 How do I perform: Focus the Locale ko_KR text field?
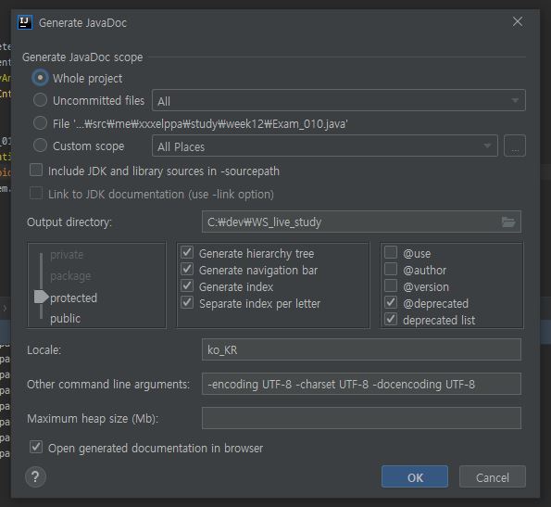click(361, 349)
